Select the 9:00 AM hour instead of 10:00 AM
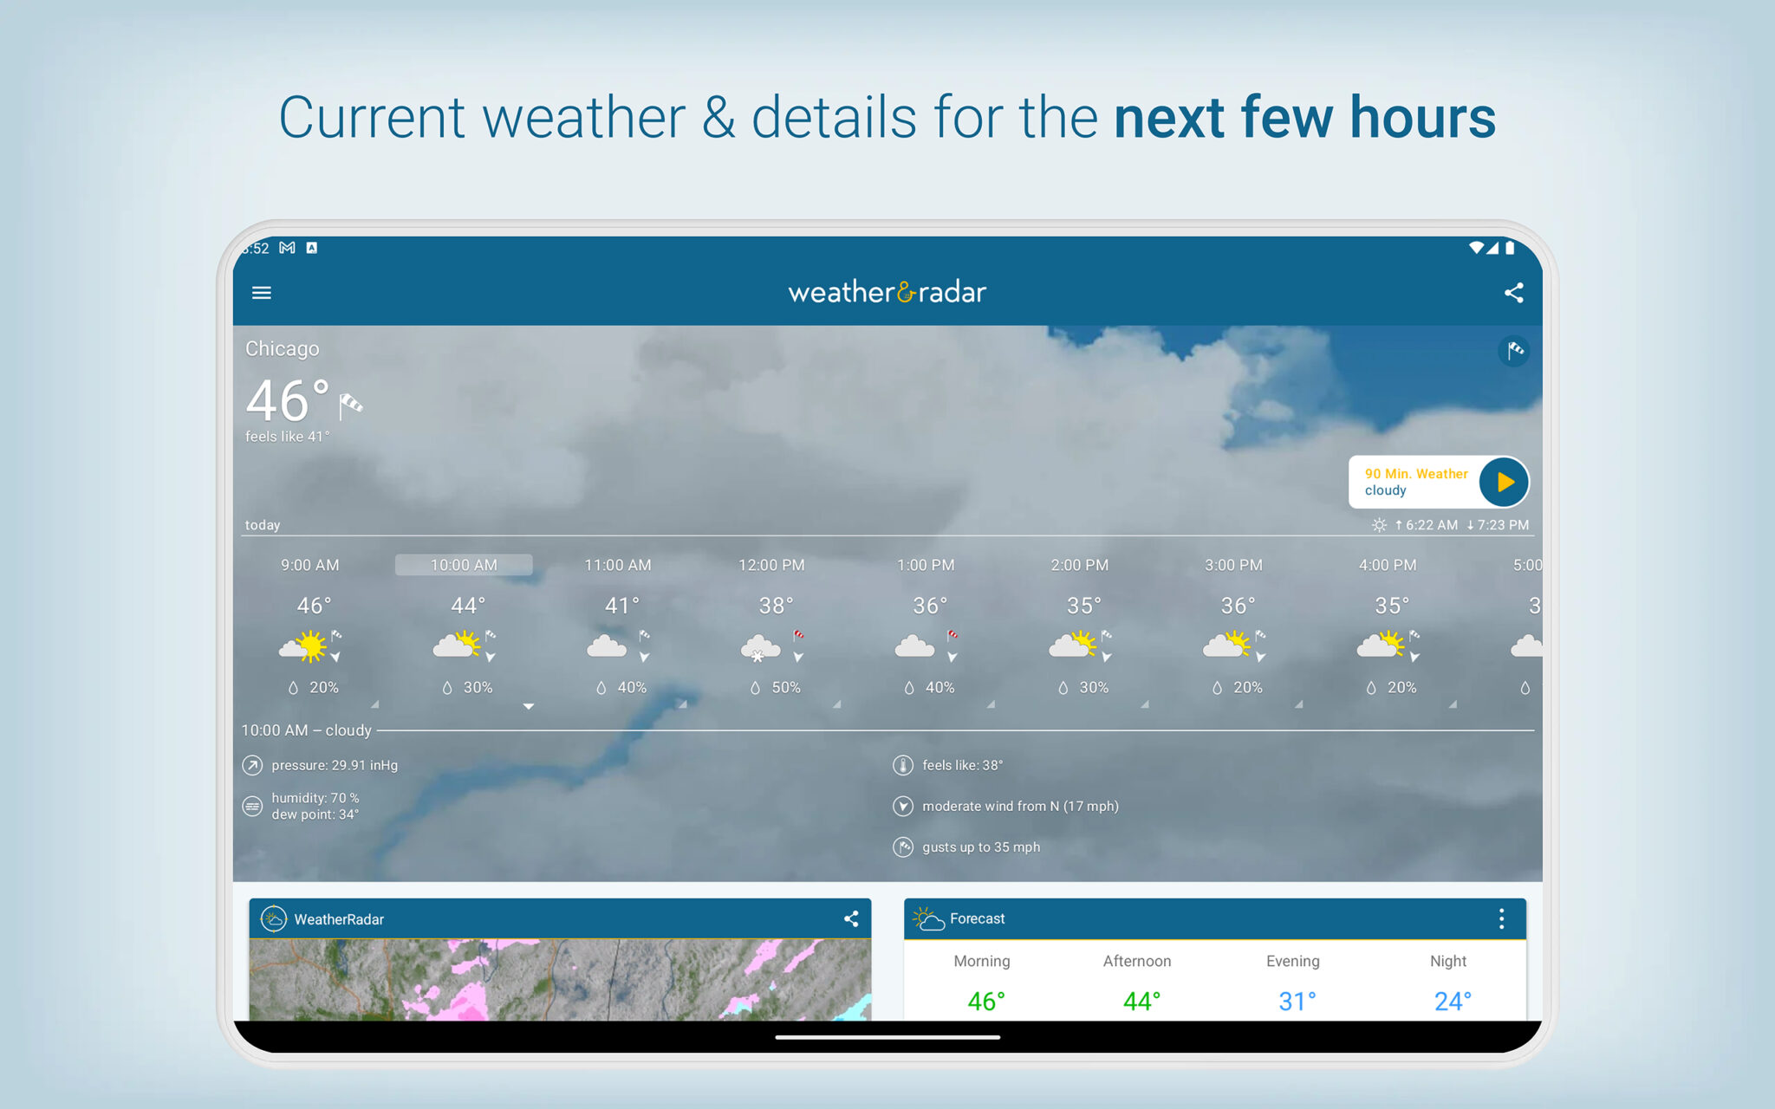 pyautogui.click(x=309, y=564)
